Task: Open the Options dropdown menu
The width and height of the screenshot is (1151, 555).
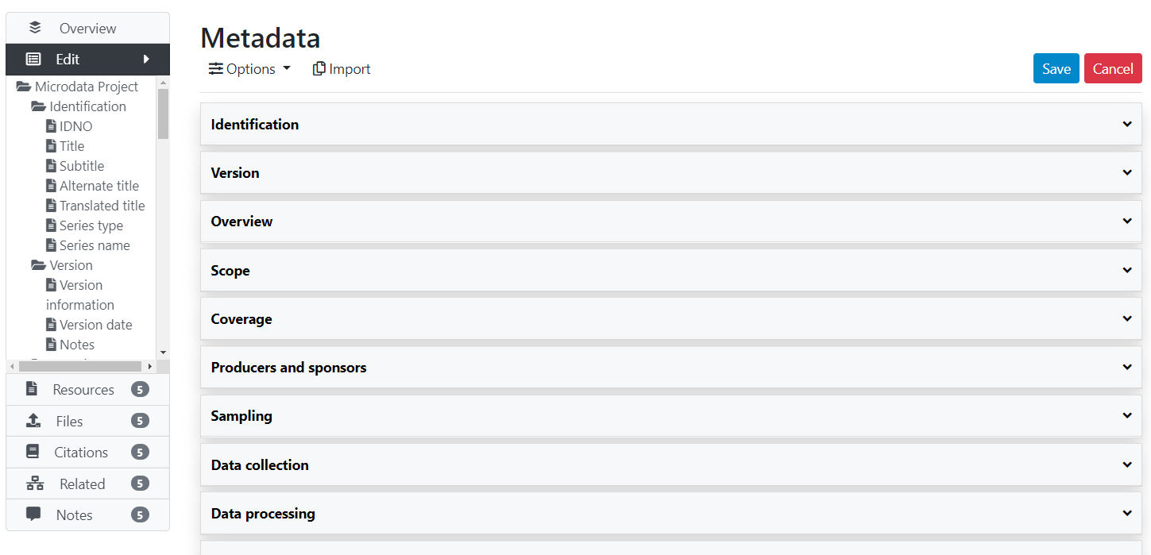Action: [250, 69]
